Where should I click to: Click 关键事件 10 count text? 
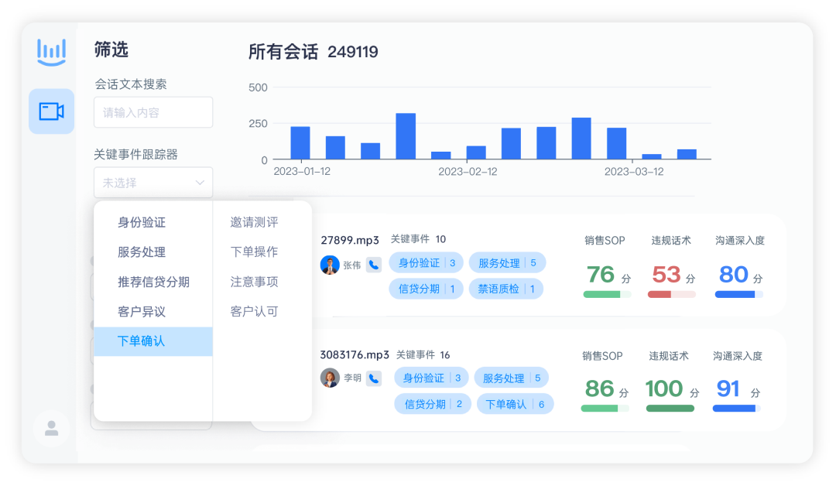tap(418, 239)
